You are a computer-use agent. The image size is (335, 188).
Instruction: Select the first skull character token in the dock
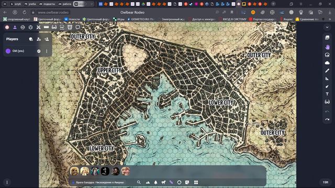coord(74,171)
